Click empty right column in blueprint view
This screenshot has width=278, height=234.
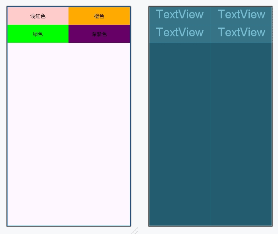pos(241,132)
